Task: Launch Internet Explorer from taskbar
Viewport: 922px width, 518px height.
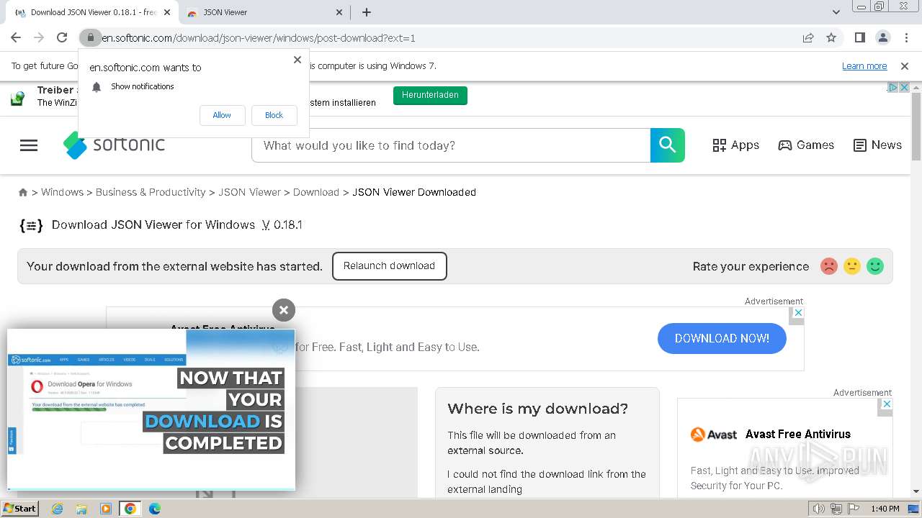Action: click(x=57, y=509)
